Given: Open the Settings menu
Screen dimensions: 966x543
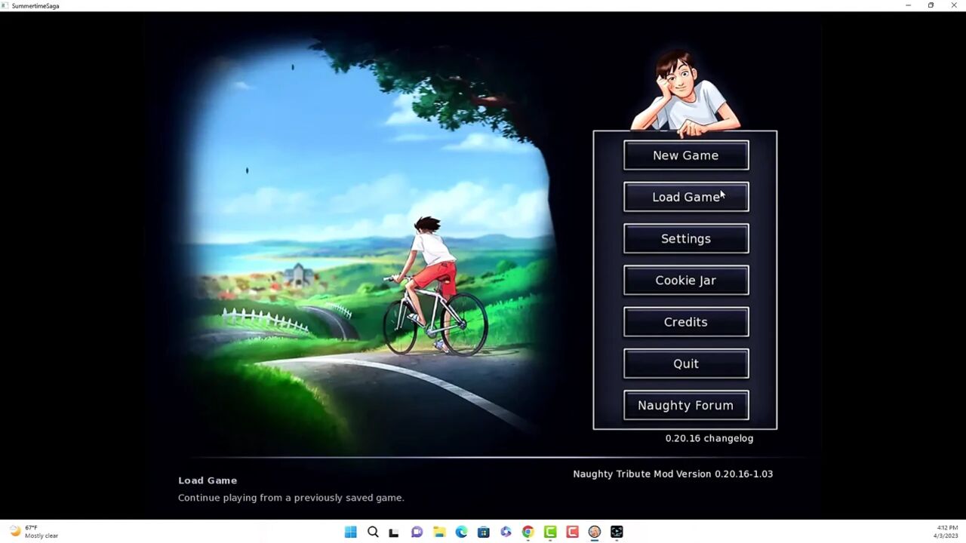Looking at the screenshot, I should pos(686,238).
